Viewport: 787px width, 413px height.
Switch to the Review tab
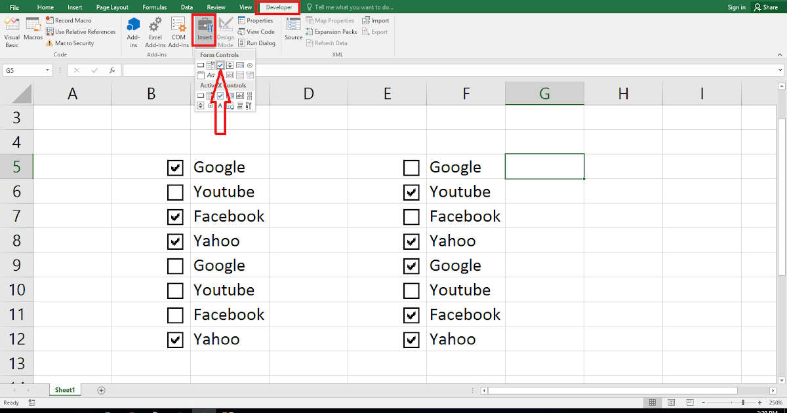(x=216, y=7)
